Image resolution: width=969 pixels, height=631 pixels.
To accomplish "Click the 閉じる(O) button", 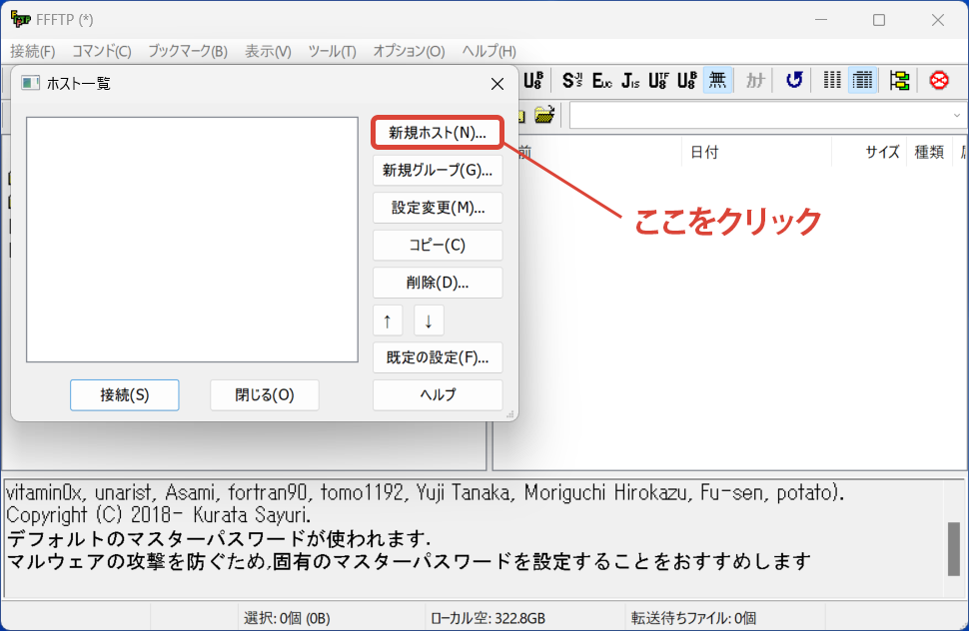I will pyautogui.click(x=265, y=395).
